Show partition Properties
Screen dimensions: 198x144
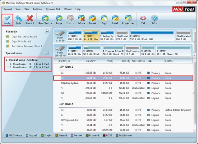[x=128, y=20]
